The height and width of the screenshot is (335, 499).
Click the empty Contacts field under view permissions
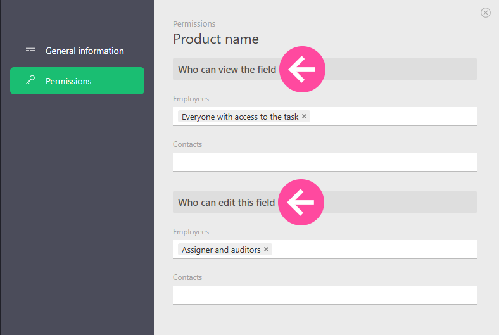click(324, 161)
